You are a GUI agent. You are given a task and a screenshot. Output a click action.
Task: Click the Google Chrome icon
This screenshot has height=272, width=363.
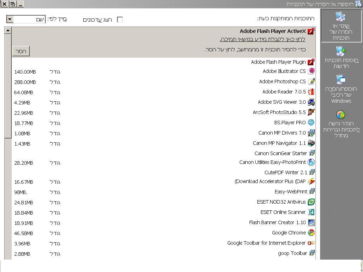(x=311, y=233)
